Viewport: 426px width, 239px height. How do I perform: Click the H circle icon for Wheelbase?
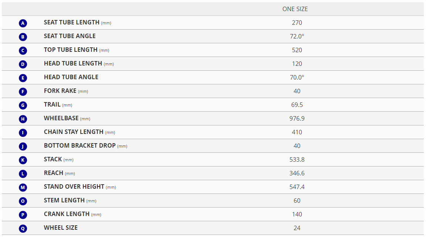pyautogui.click(x=23, y=119)
